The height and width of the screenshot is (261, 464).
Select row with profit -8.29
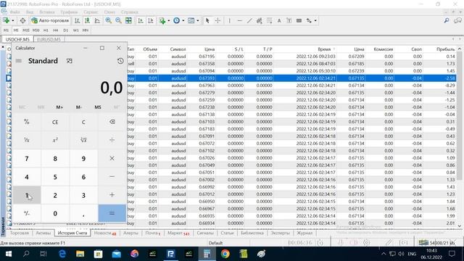[232, 86]
